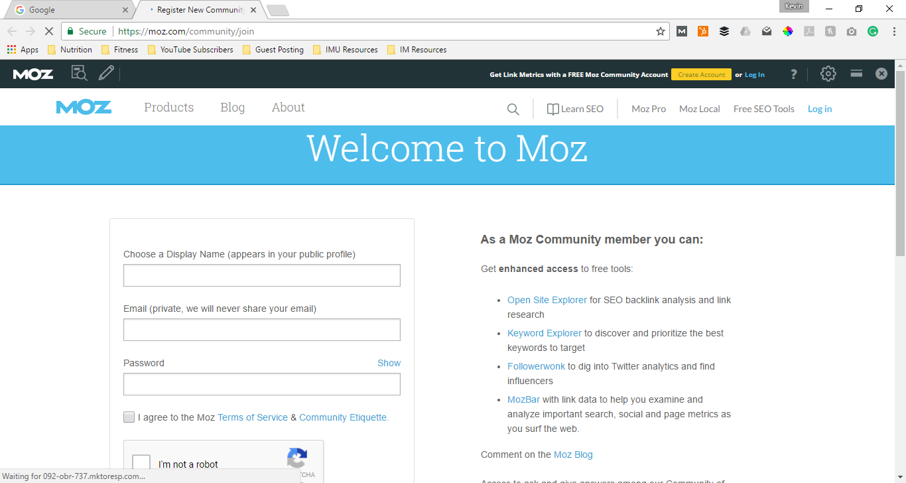
Task: Check the agree to Terms checkbox
Action: coord(129,417)
